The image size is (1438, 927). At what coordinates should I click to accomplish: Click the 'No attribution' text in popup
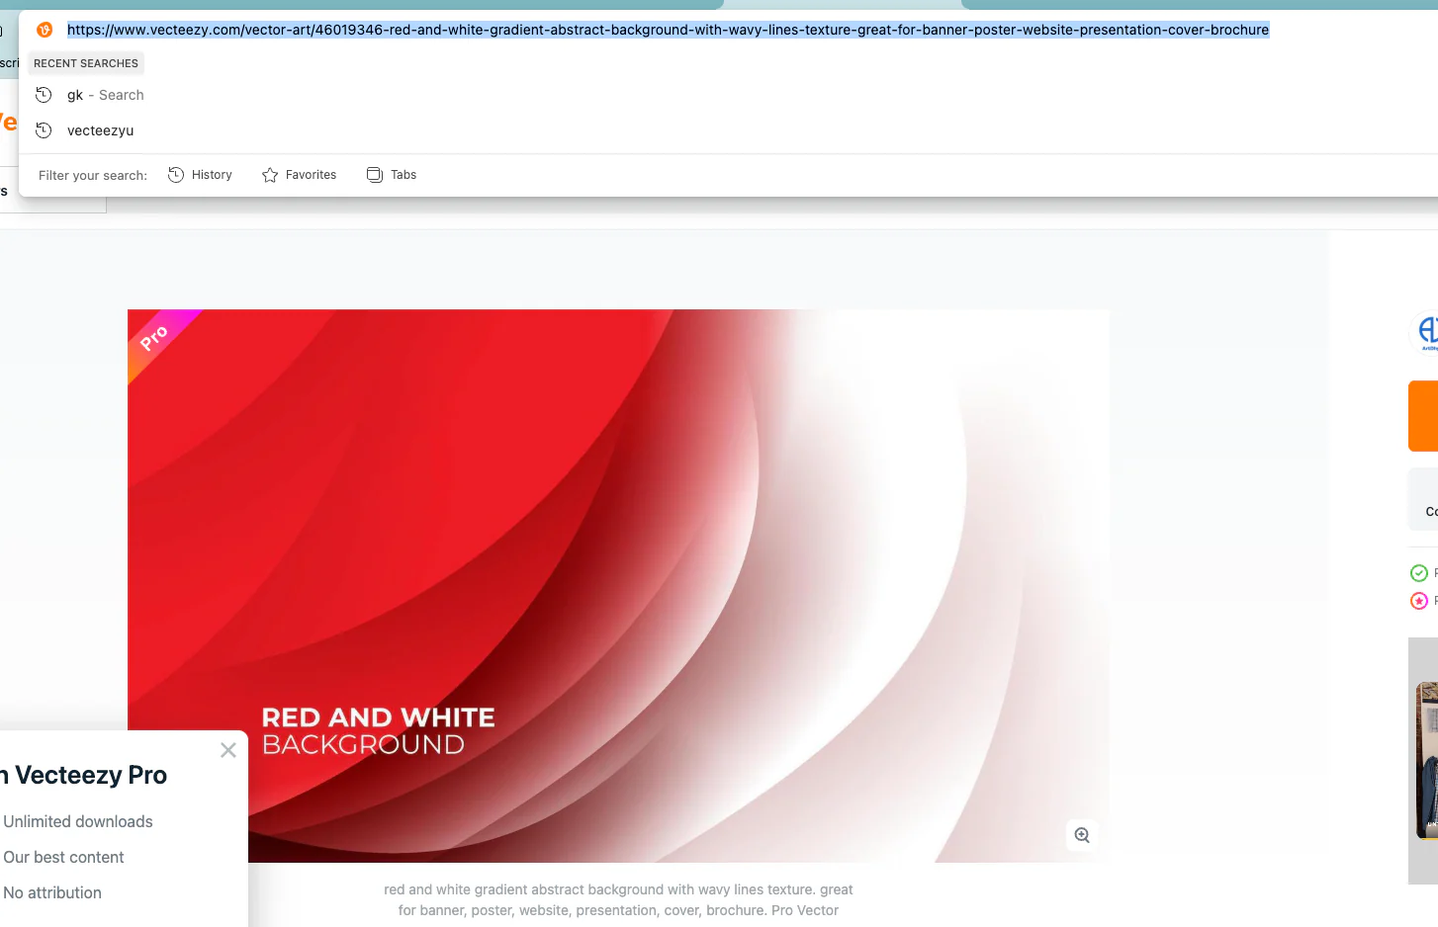52,892
